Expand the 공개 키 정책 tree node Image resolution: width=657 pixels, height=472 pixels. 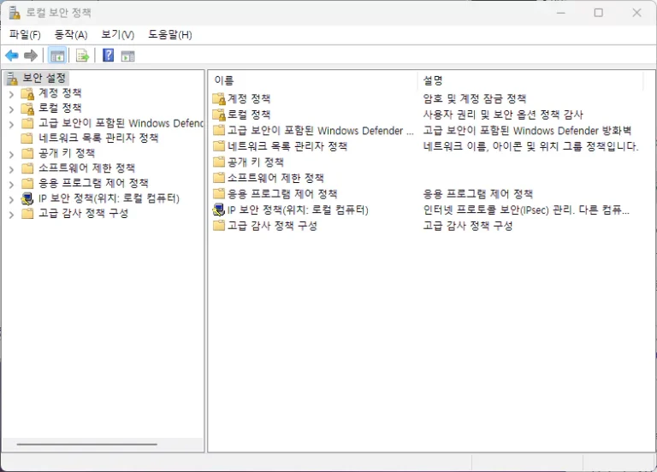[11, 154]
